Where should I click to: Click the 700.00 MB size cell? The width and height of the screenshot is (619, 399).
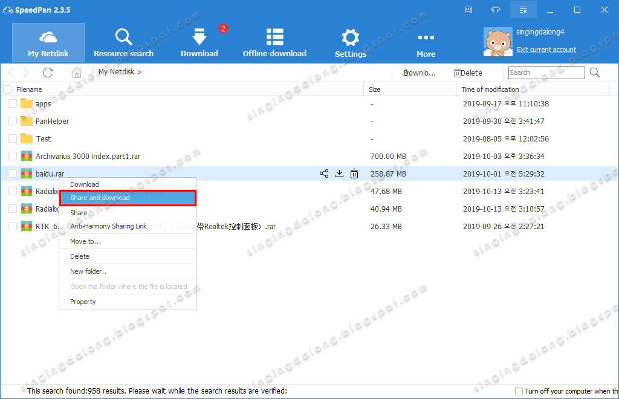click(388, 157)
